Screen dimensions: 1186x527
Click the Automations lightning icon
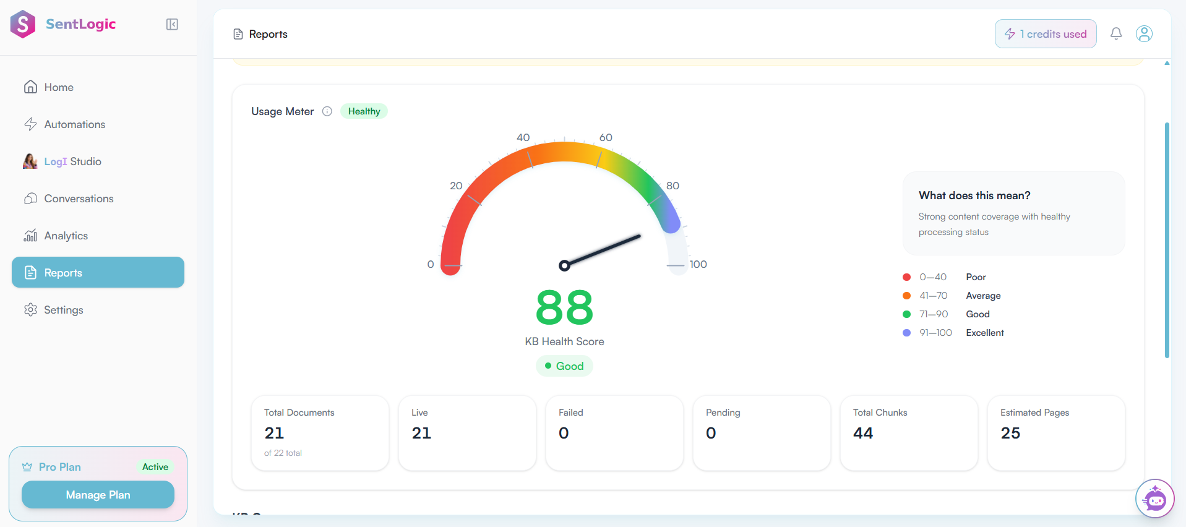(x=30, y=124)
